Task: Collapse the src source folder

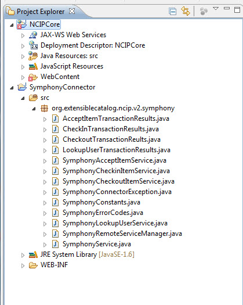Action: coord(23,98)
